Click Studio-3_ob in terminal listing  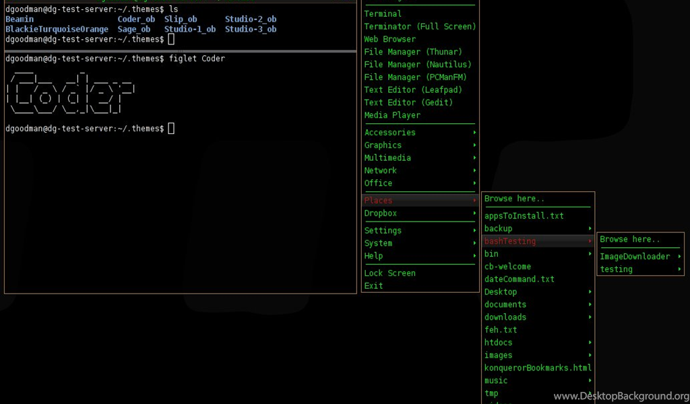[x=251, y=30]
